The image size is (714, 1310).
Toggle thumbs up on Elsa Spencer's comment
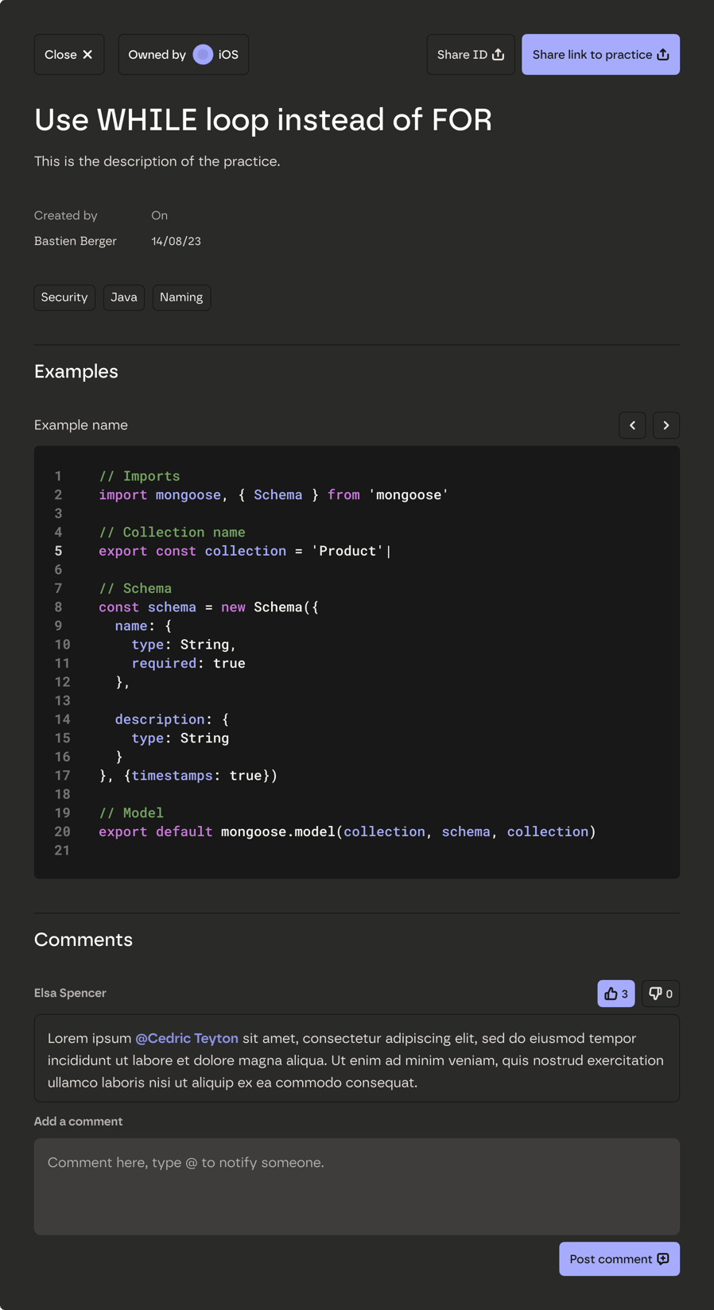pos(616,994)
